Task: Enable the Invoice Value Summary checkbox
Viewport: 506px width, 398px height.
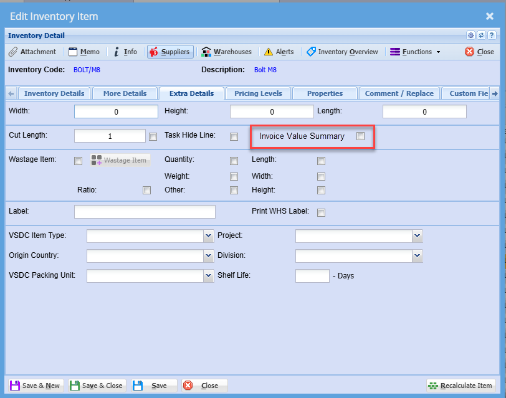Action: [360, 136]
